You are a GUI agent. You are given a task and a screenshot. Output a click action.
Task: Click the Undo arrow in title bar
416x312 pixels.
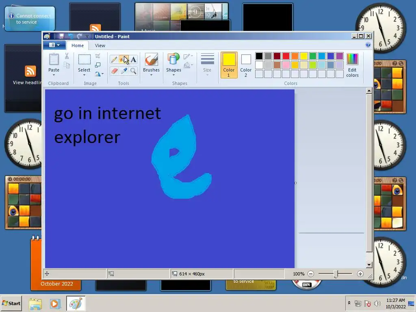pos(71,36)
